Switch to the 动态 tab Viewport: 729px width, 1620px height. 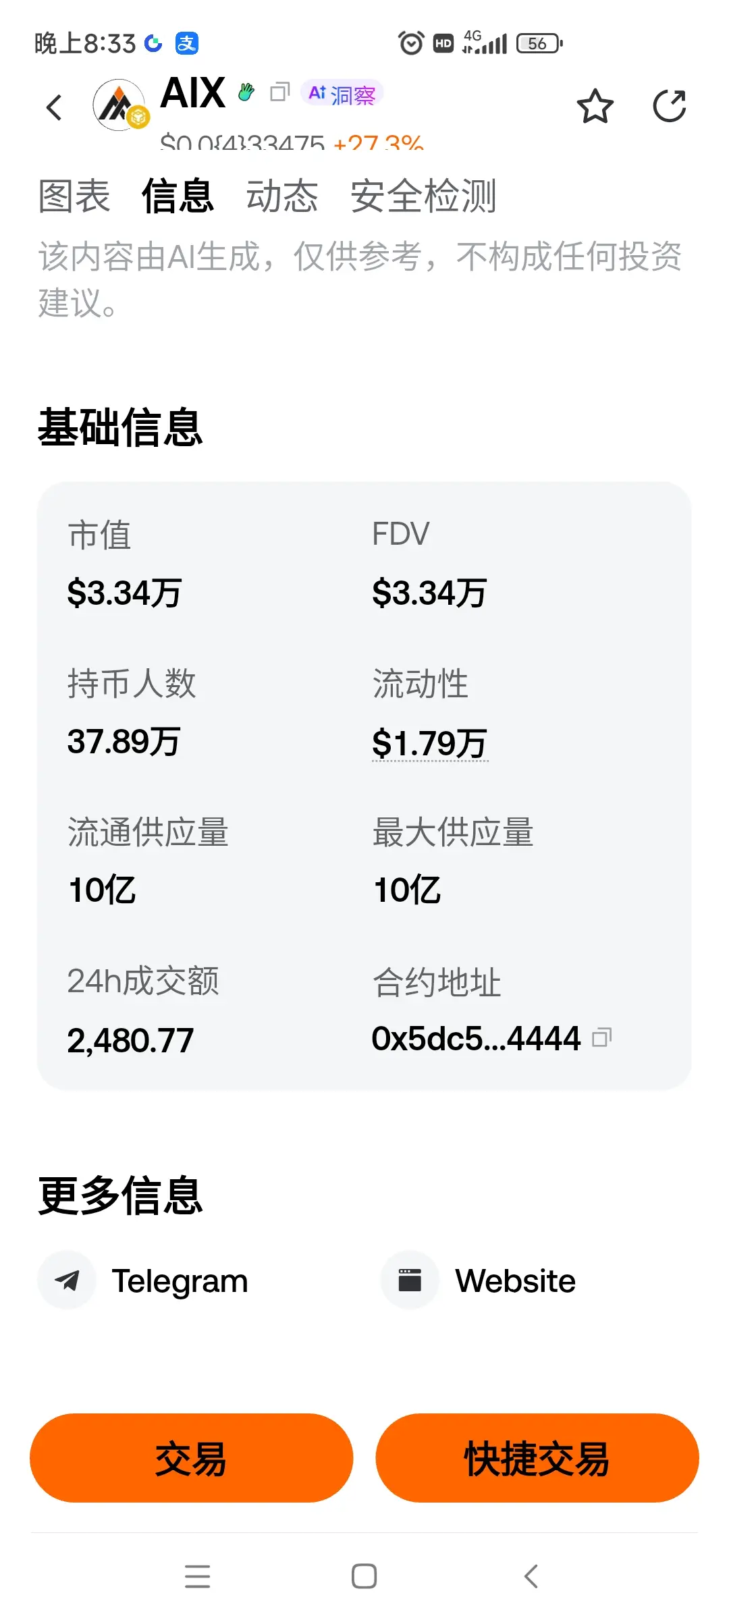click(x=282, y=196)
